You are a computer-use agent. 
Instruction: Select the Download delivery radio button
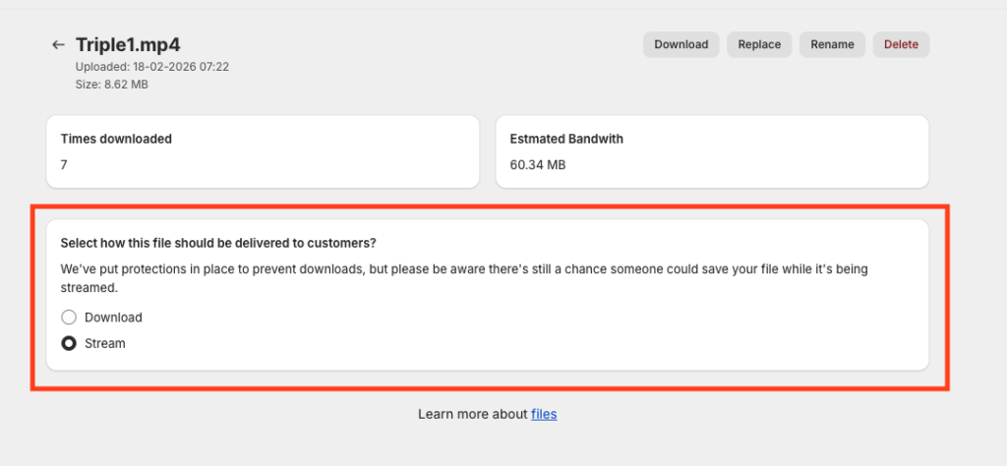[69, 318]
